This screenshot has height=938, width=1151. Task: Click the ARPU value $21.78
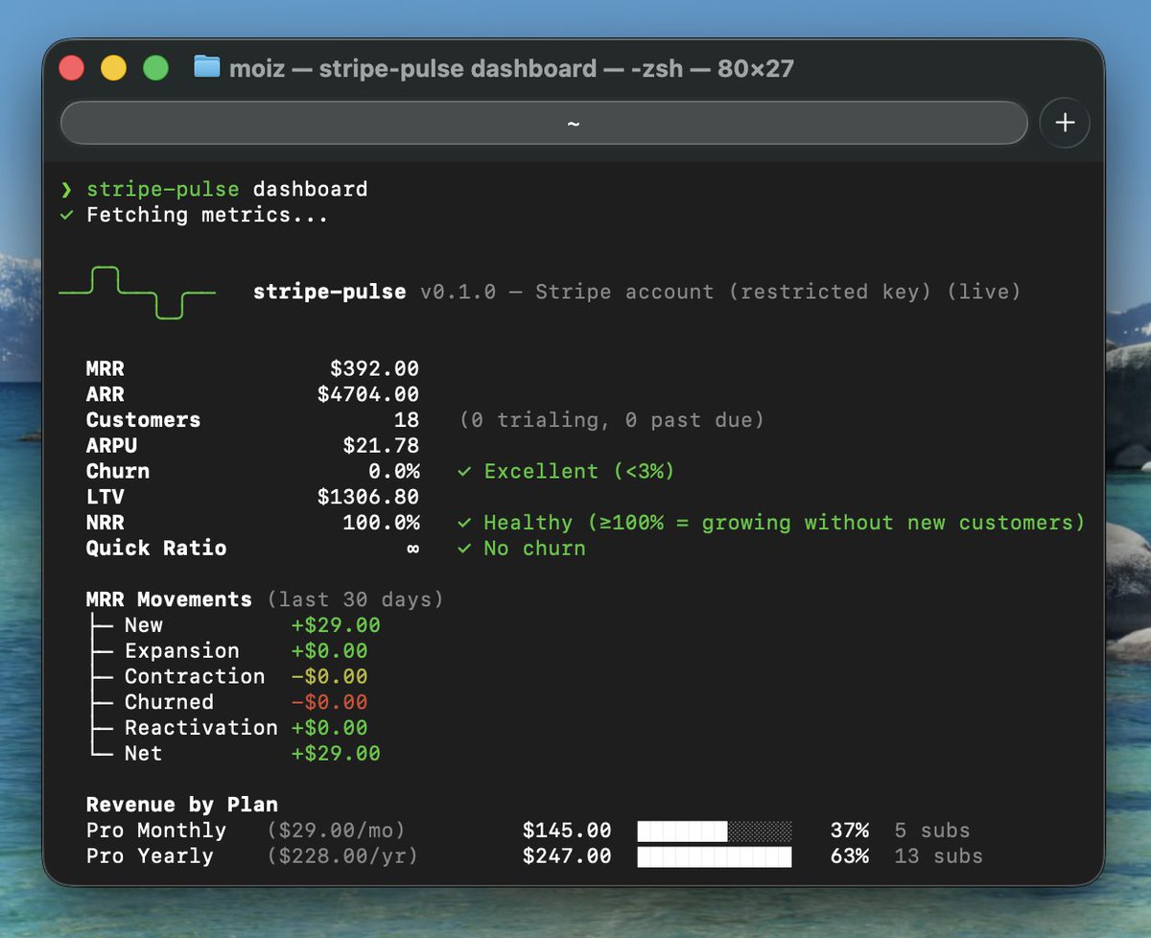[381, 445]
